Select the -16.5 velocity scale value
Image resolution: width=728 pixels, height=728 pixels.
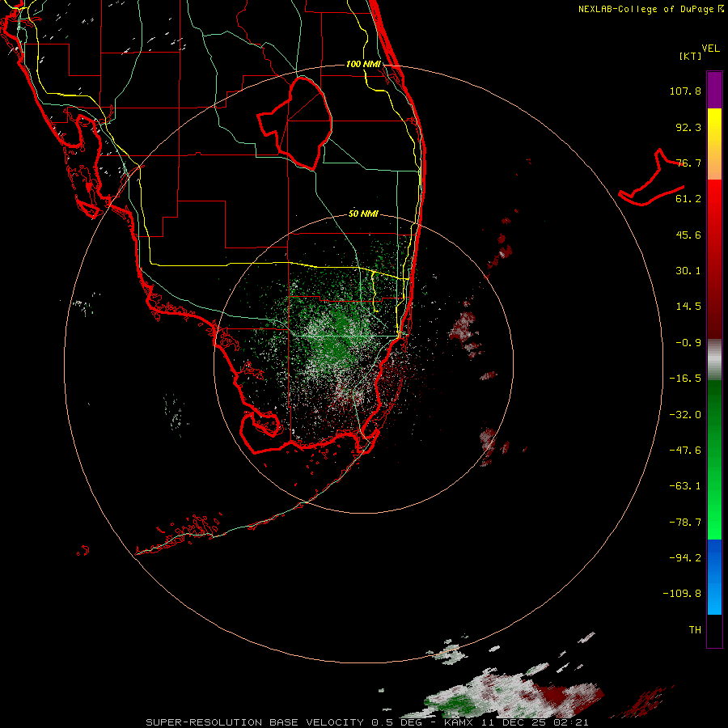[x=685, y=379]
